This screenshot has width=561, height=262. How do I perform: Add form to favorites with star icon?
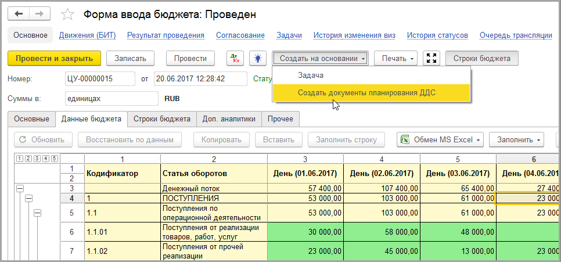(x=68, y=15)
